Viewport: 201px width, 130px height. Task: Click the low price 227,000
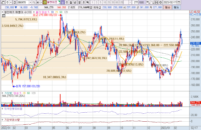click(x=157, y=7)
